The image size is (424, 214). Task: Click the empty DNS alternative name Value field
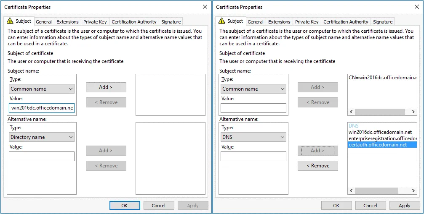click(x=253, y=157)
